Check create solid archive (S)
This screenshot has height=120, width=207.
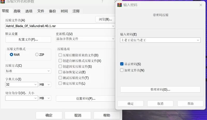[x=60, y=66]
